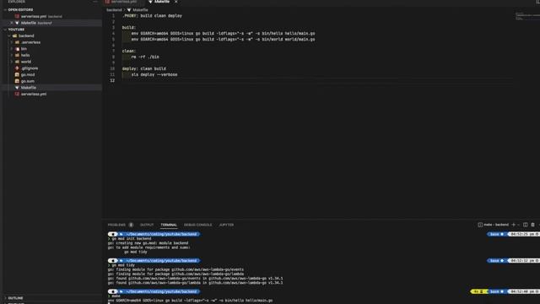The height and width of the screenshot is (304, 540).
Task: Click the 'sls deploy --verbose' line
Action: [154, 74]
